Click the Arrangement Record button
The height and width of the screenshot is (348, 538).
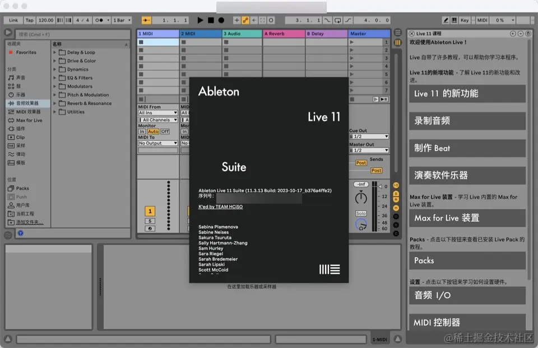click(x=221, y=20)
